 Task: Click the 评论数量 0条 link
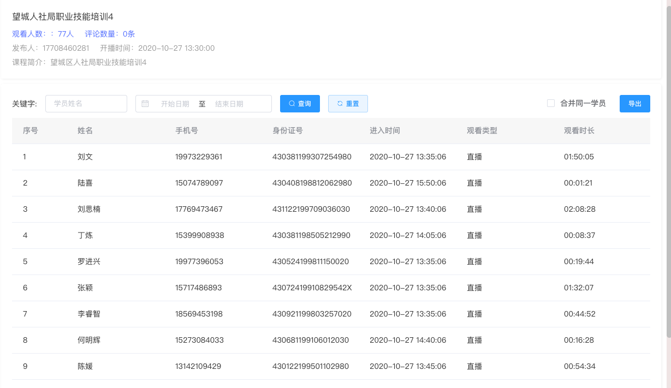[110, 34]
